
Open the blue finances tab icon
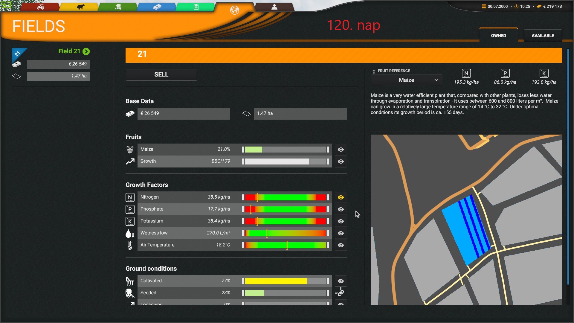point(157,7)
